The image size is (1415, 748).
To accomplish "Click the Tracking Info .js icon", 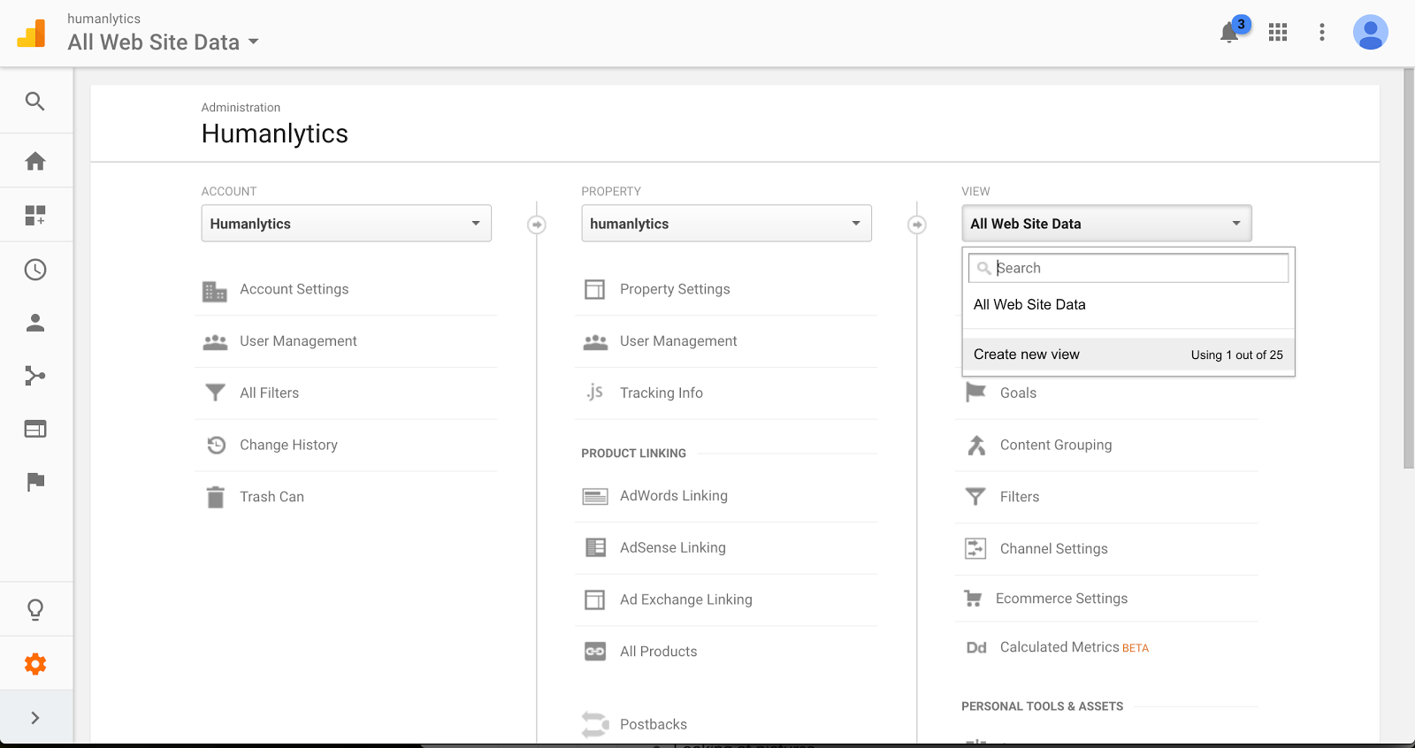I will [x=594, y=392].
